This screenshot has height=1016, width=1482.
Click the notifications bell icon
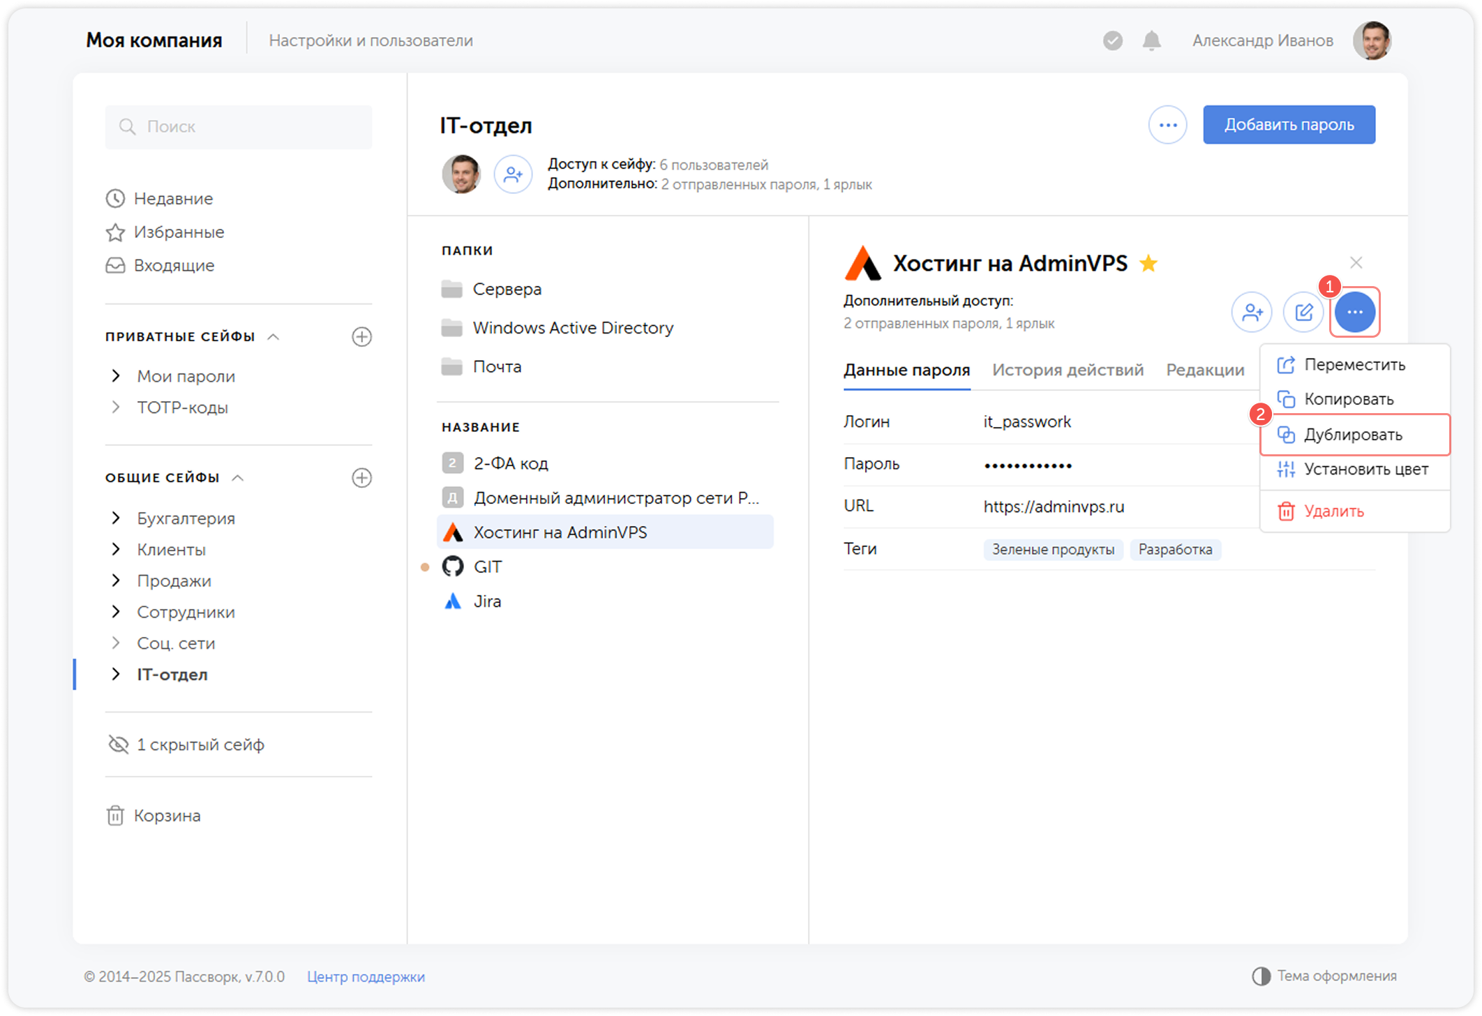point(1151,41)
